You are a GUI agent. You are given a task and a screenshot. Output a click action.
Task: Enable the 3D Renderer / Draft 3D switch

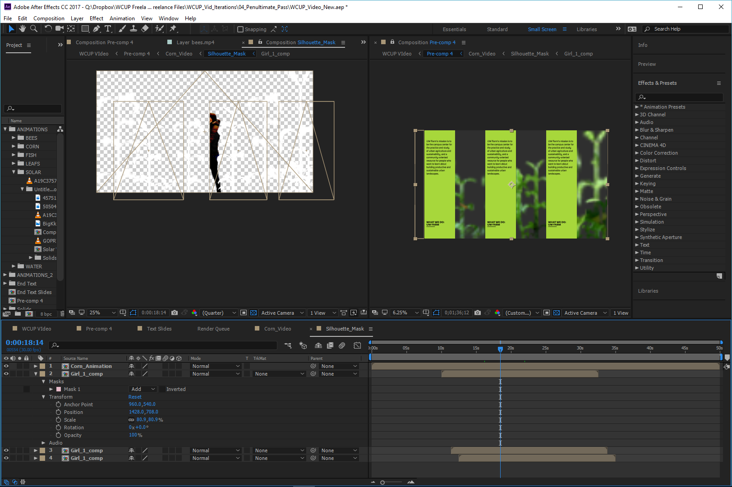(x=303, y=345)
